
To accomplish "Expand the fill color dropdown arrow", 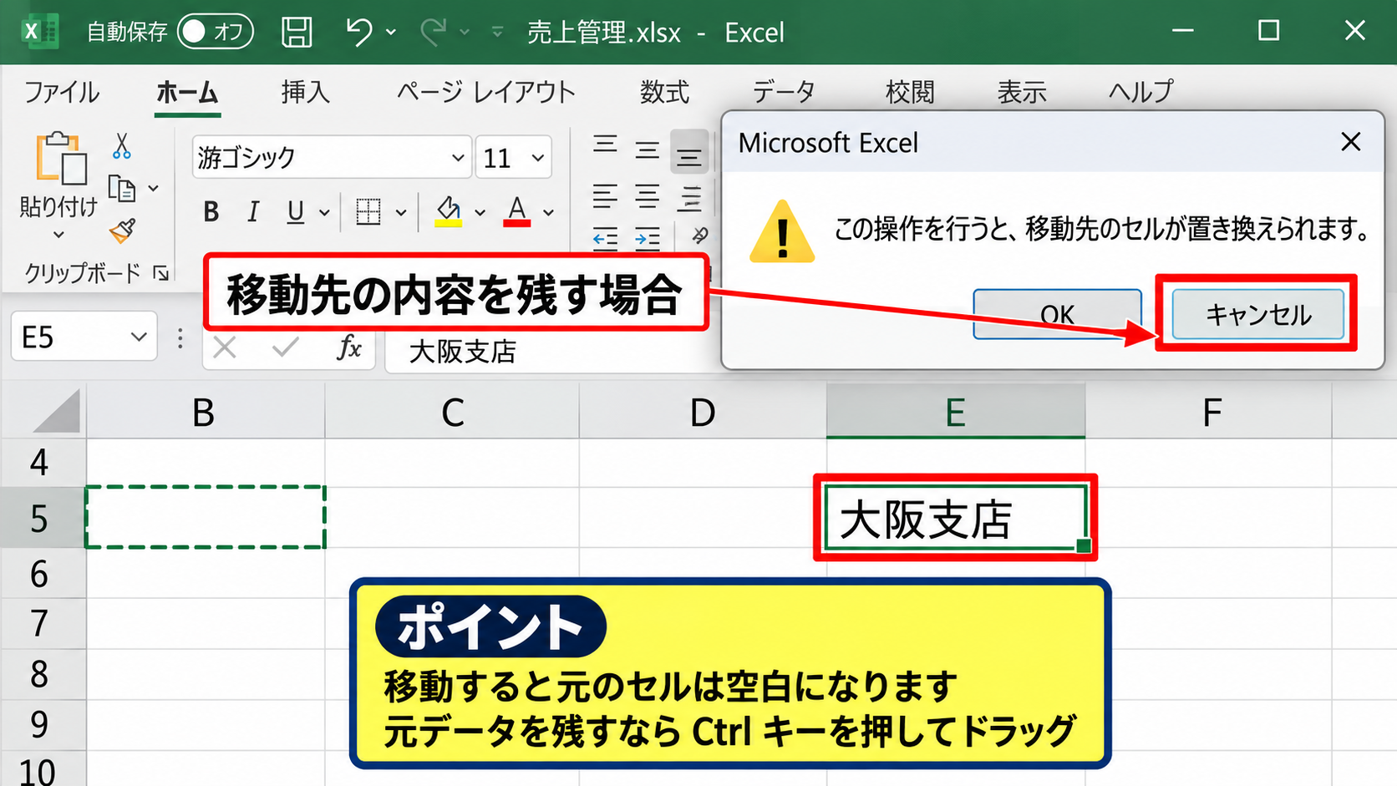I will tap(480, 213).
